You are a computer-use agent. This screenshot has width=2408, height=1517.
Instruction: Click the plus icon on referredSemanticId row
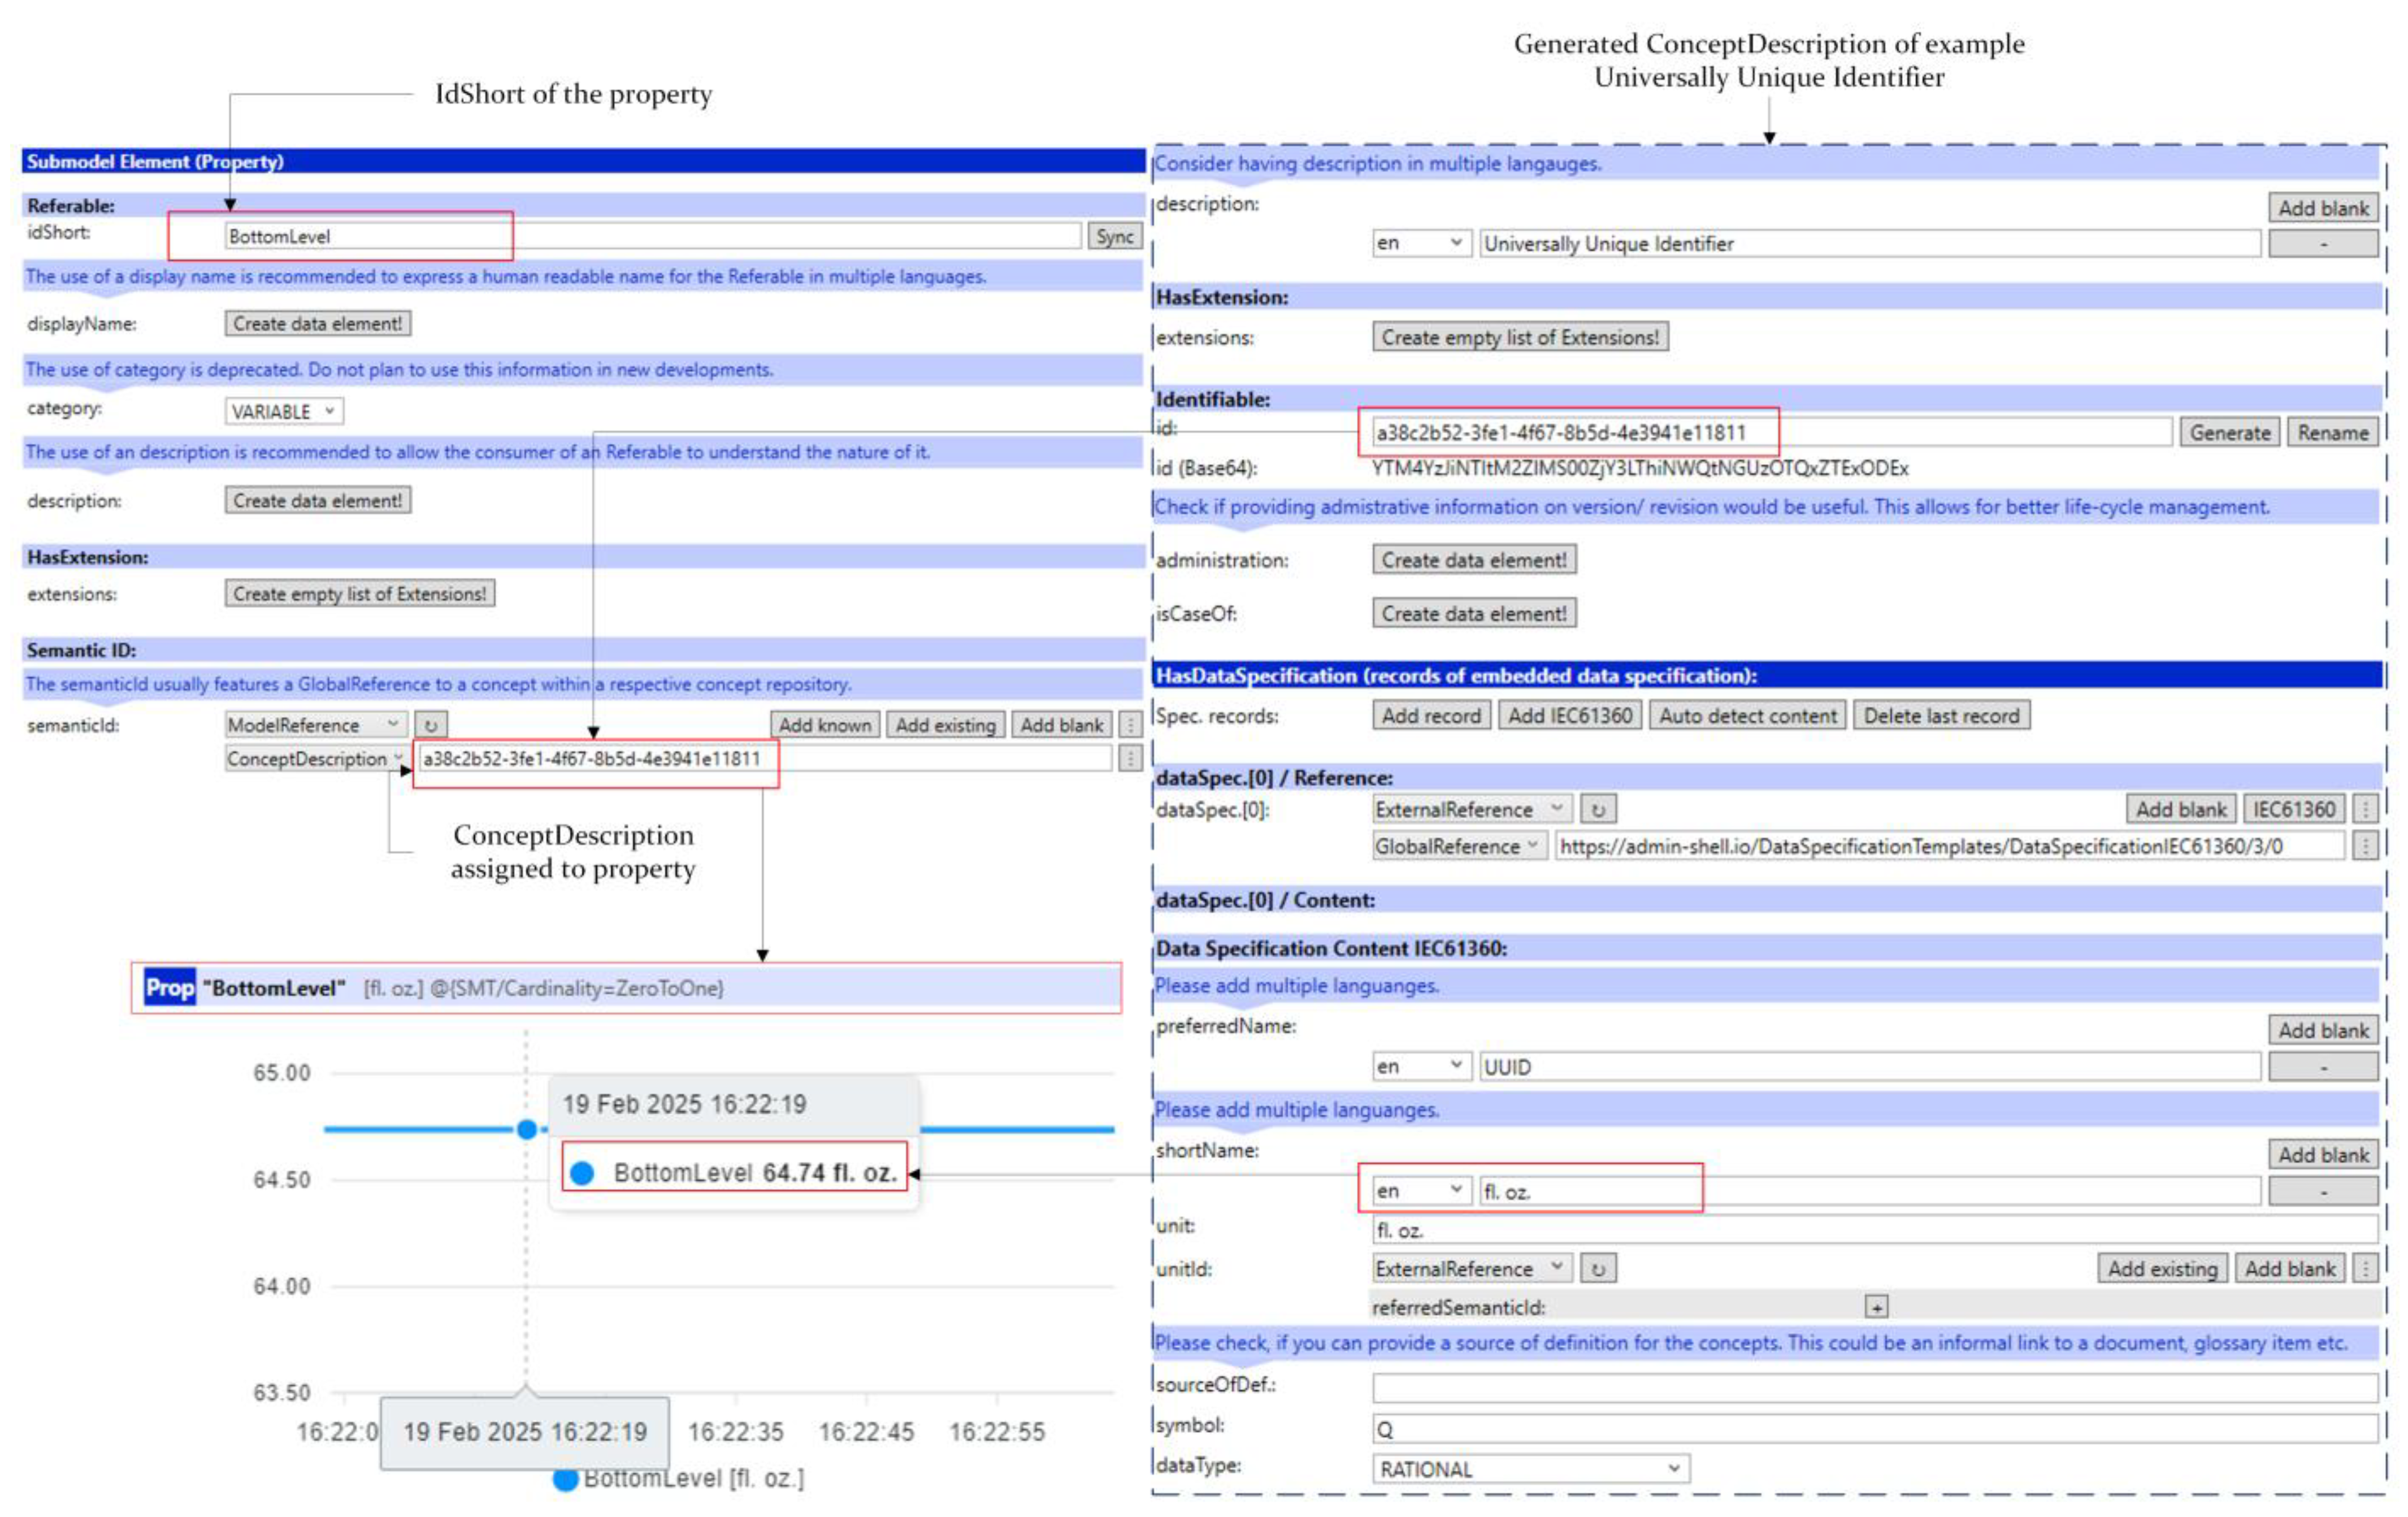point(1876,1307)
